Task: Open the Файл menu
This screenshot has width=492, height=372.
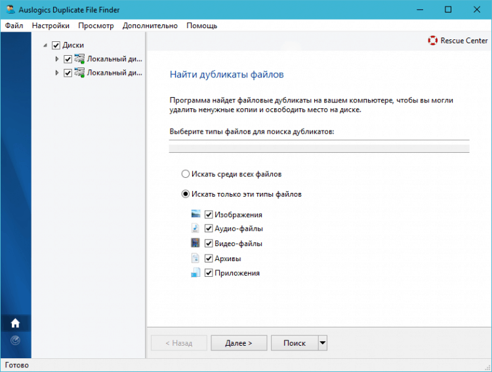Action: pyautogui.click(x=14, y=26)
